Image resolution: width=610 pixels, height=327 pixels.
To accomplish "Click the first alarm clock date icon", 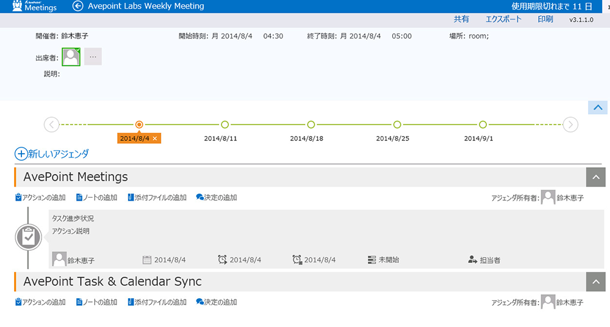I will pyautogui.click(x=222, y=260).
